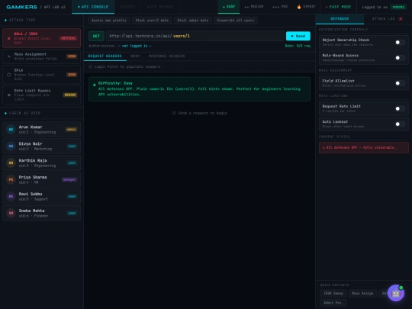Click the manager role badge
Screen dimensions: 412x309
tap(69, 180)
